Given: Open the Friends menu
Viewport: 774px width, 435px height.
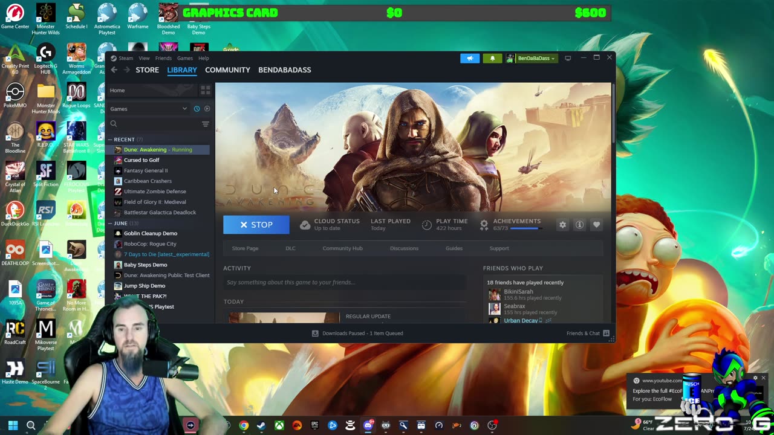Looking at the screenshot, I should point(163,58).
